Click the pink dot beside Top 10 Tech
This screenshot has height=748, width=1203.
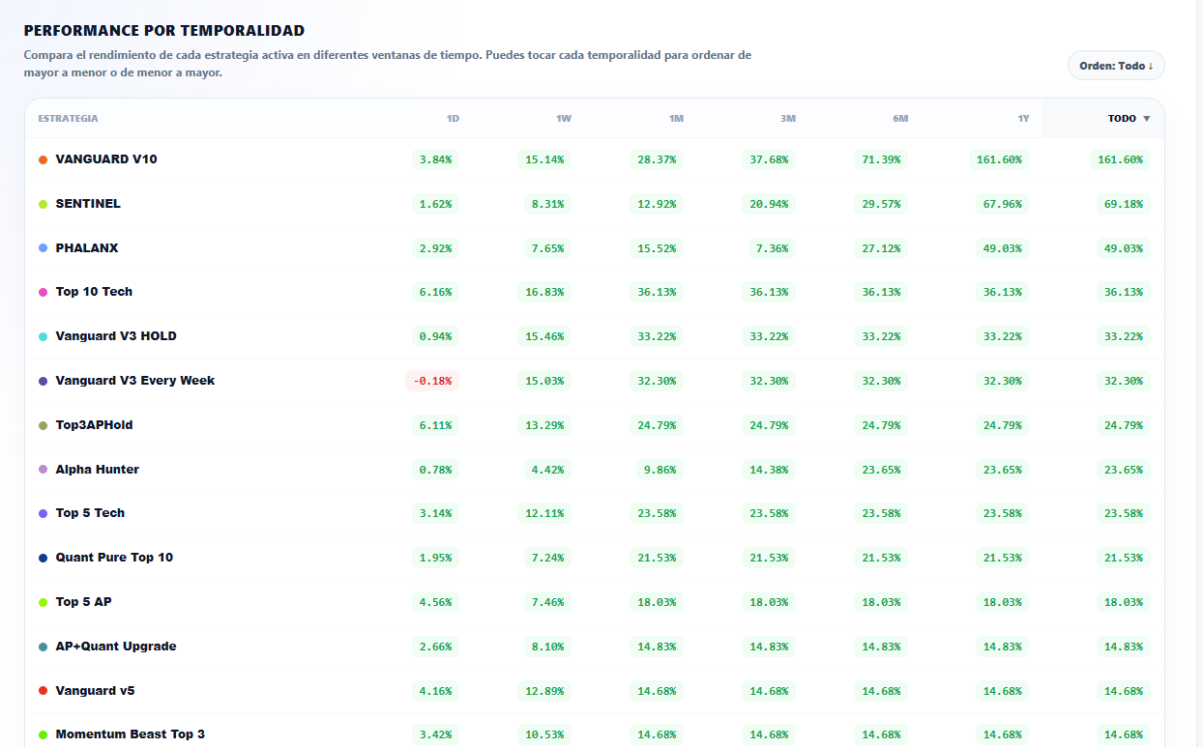click(43, 292)
